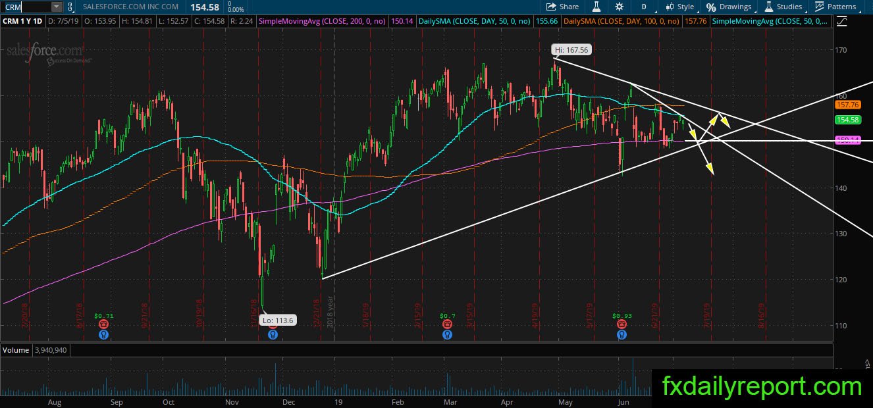Click the Volume study label
Image resolution: width=873 pixels, height=408 pixels.
click(14, 350)
